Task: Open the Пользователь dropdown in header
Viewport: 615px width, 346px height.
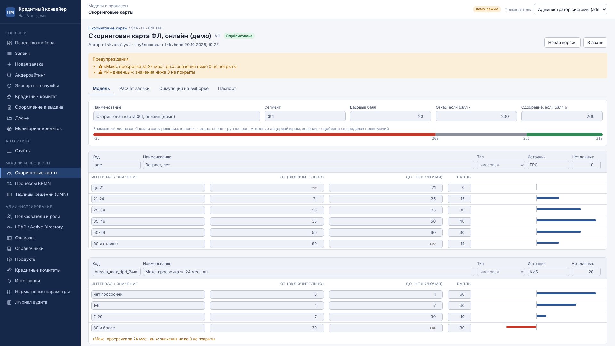Action: [570, 9]
